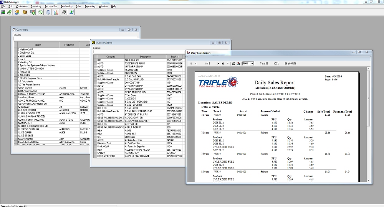Open the Receivables menu

point(51,7)
